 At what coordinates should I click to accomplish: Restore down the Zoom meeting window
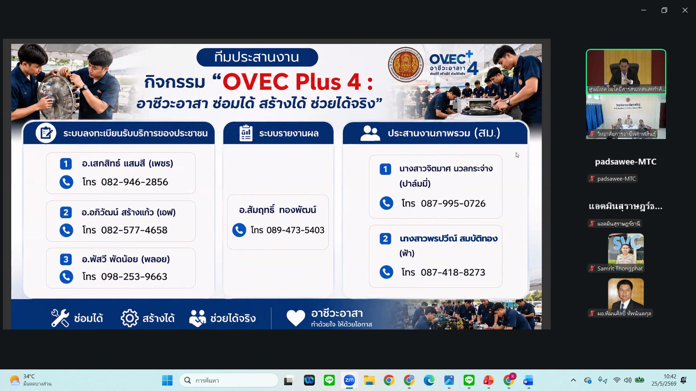[664, 10]
